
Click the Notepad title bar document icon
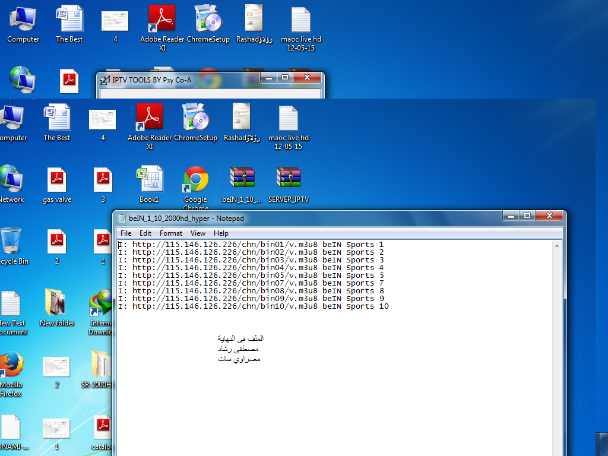click(122, 218)
